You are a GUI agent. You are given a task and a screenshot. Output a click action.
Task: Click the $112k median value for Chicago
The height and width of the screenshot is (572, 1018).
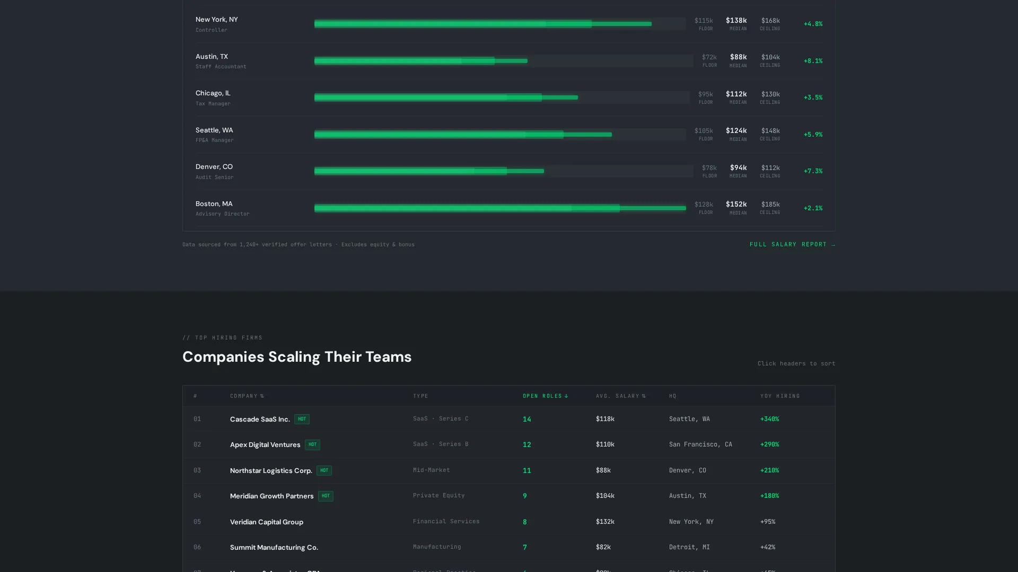736,94
